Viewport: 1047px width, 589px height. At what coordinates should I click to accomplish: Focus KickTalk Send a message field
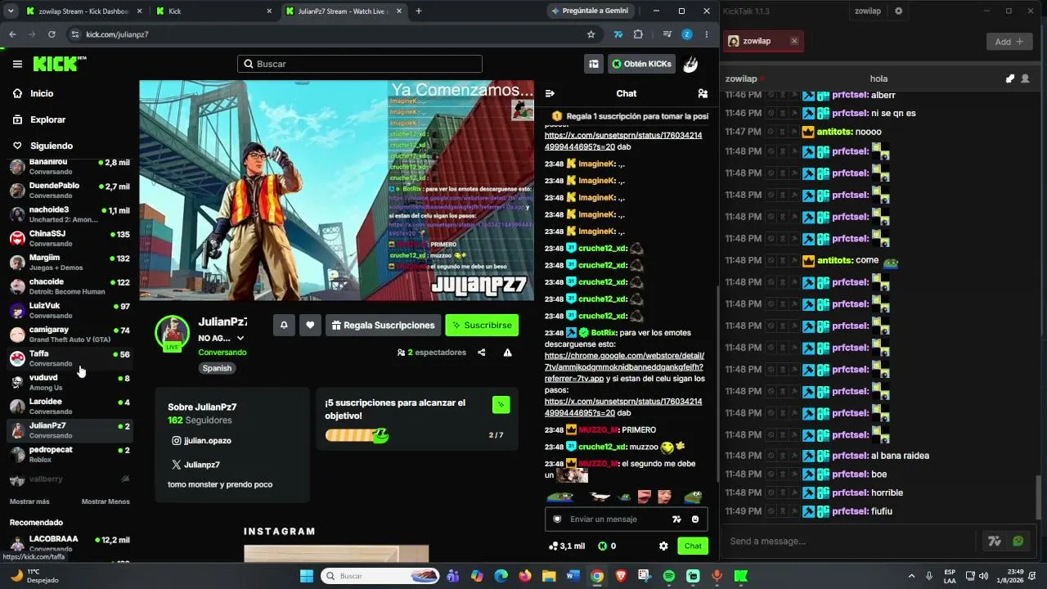click(x=851, y=541)
